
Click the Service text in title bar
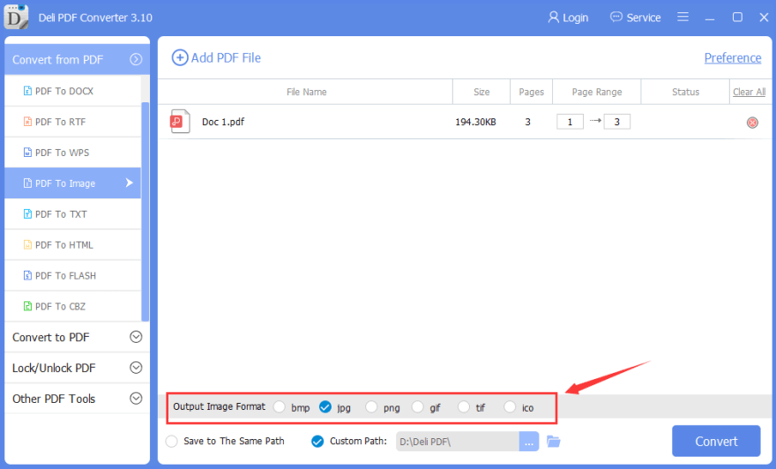(x=644, y=18)
